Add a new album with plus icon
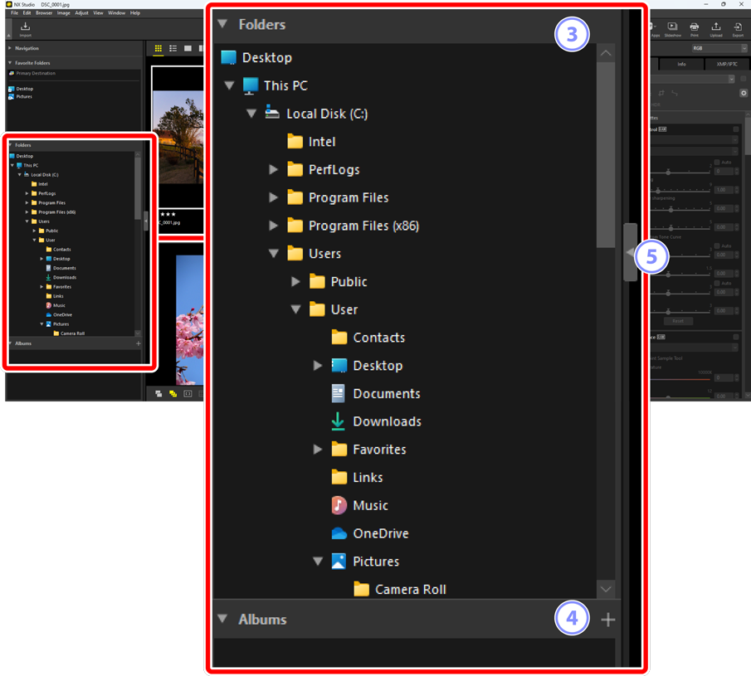This screenshot has width=751, height=676. coord(607,620)
